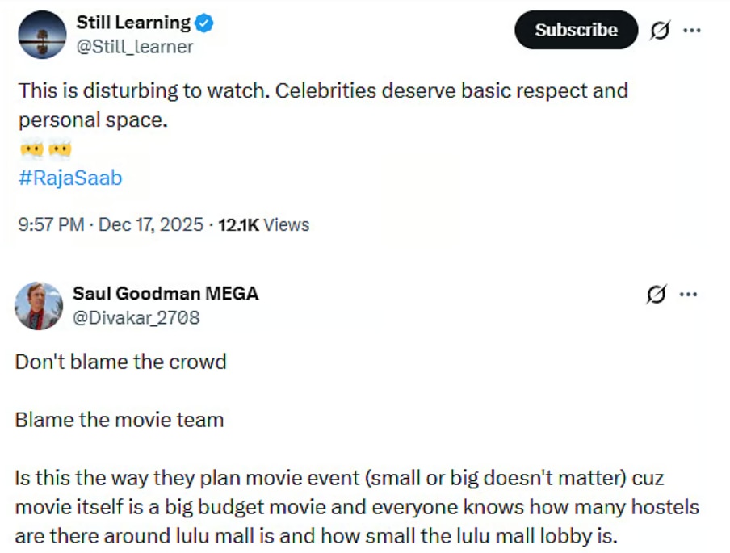Open the Still Learning display name link
Screen dimensions: 730x553
click(133, 23)
